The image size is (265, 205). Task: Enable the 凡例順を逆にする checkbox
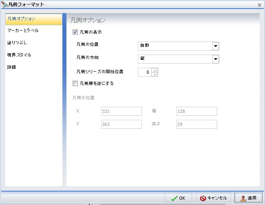(x=75, y=83)
